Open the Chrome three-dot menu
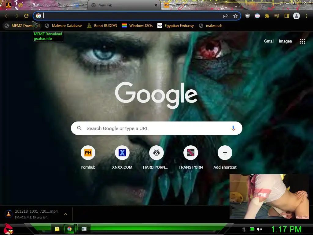This screenshot has width=313, height=235. click(x=306, y=16)
